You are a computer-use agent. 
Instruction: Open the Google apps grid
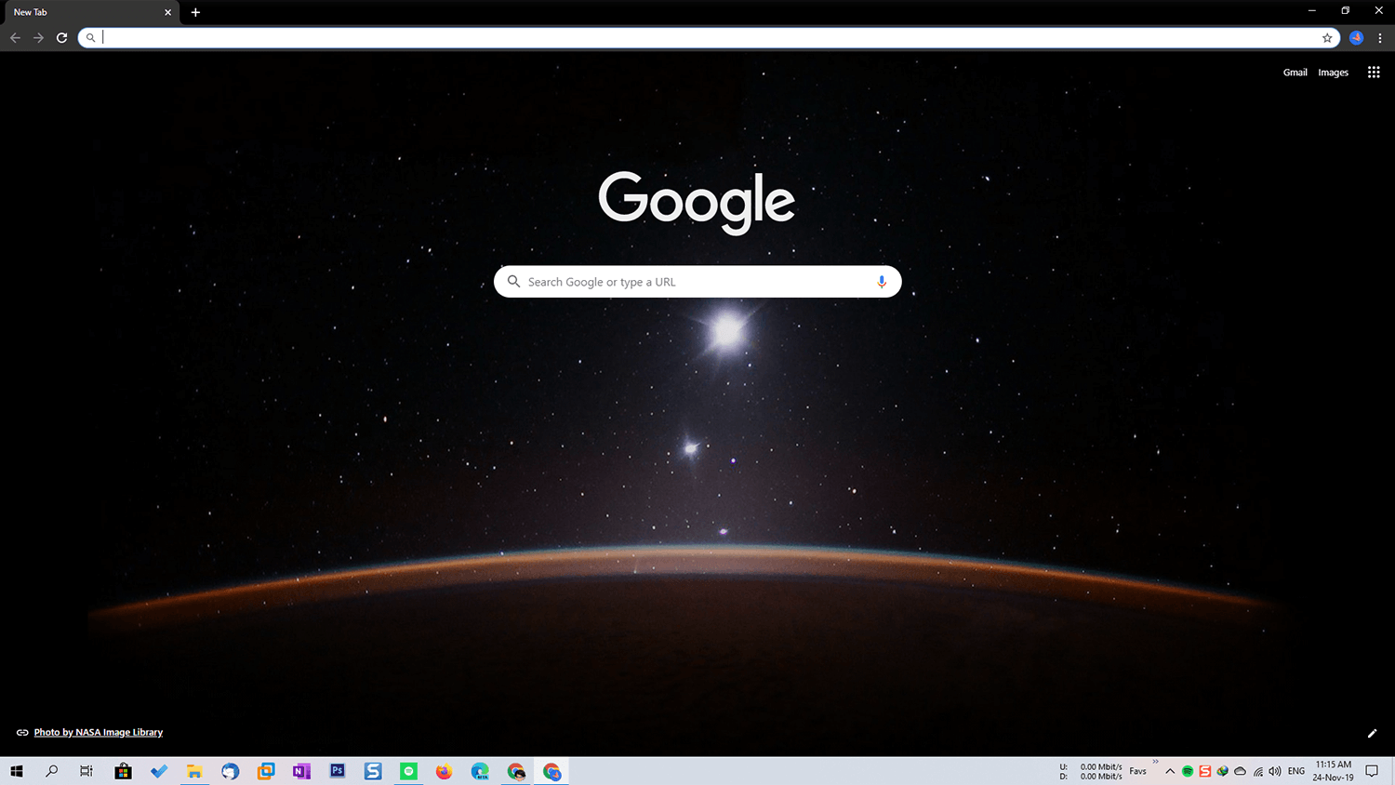[1374, 73]
